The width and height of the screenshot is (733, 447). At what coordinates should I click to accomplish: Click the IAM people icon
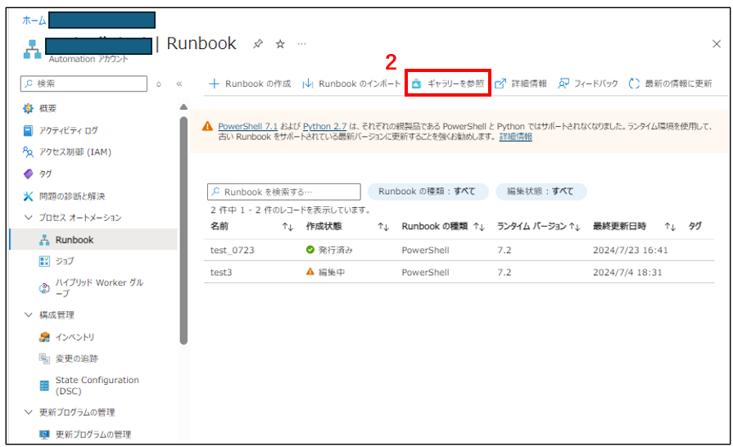pyautogui.click(x=28, y=151)
